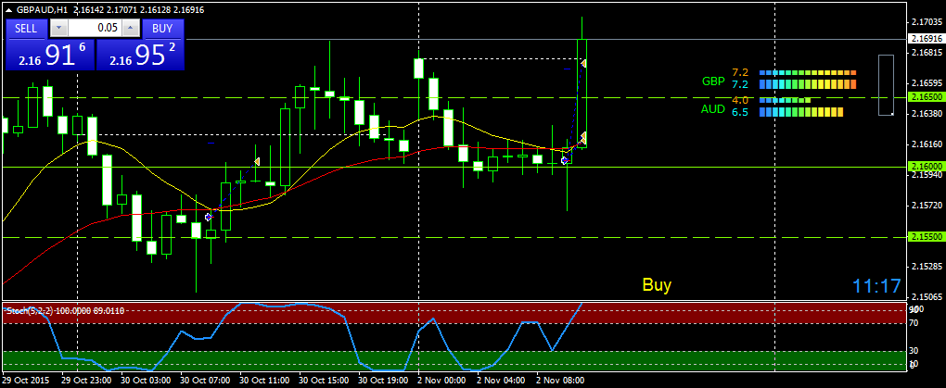Image resolution: width=946 pixels, height=388 pixels.
Task: Select the orange close marker at dotted 2.168 line
Action: (x=584, y=63)
